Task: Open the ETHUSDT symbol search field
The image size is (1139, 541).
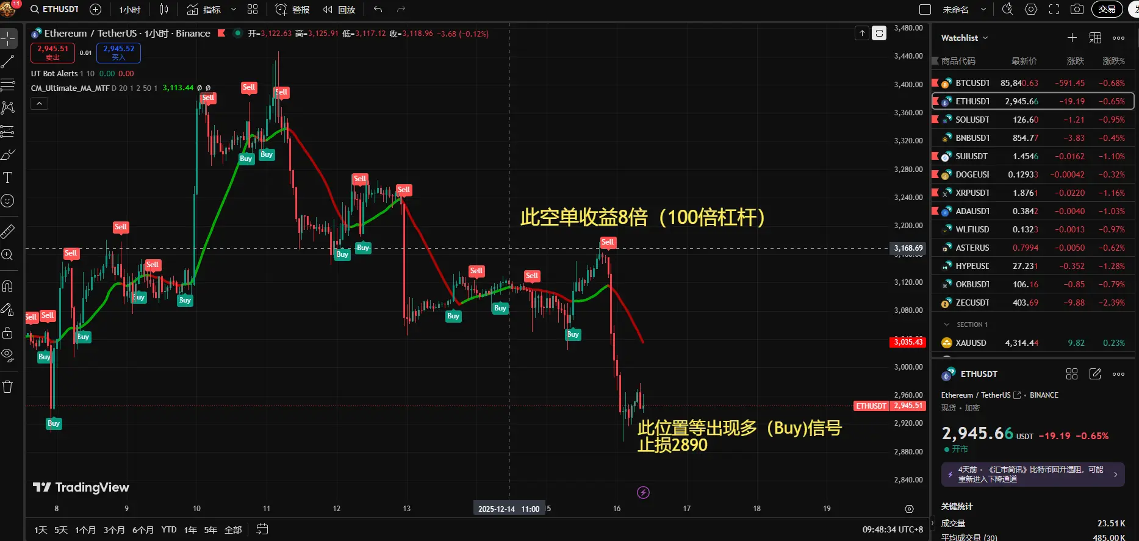Action: pyautogui.click(x=54, y=9)
